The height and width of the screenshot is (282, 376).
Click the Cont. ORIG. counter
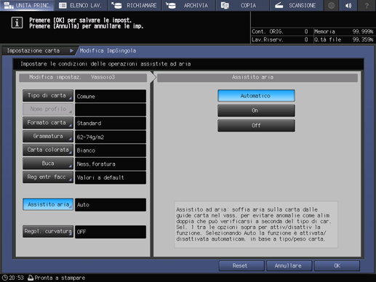coord(281,31)
